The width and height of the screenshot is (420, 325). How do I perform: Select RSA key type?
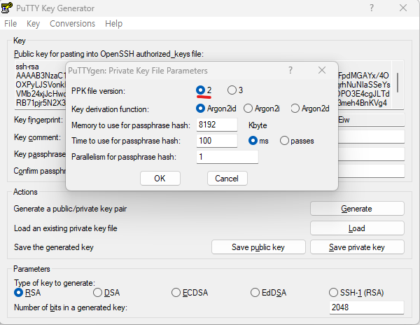[x=27, y=293]
